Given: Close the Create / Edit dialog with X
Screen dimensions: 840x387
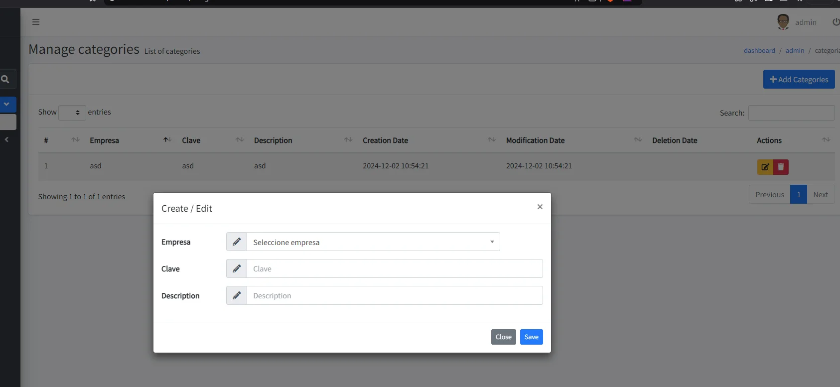Looking at the screenshot, I should point(540,207).
